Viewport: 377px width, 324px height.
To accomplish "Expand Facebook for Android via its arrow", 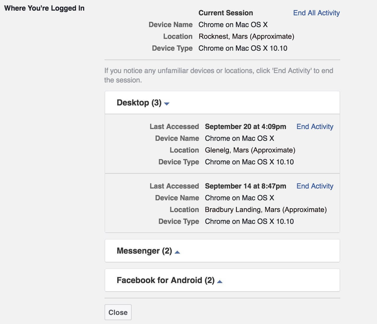I will [x=220, y=282].
